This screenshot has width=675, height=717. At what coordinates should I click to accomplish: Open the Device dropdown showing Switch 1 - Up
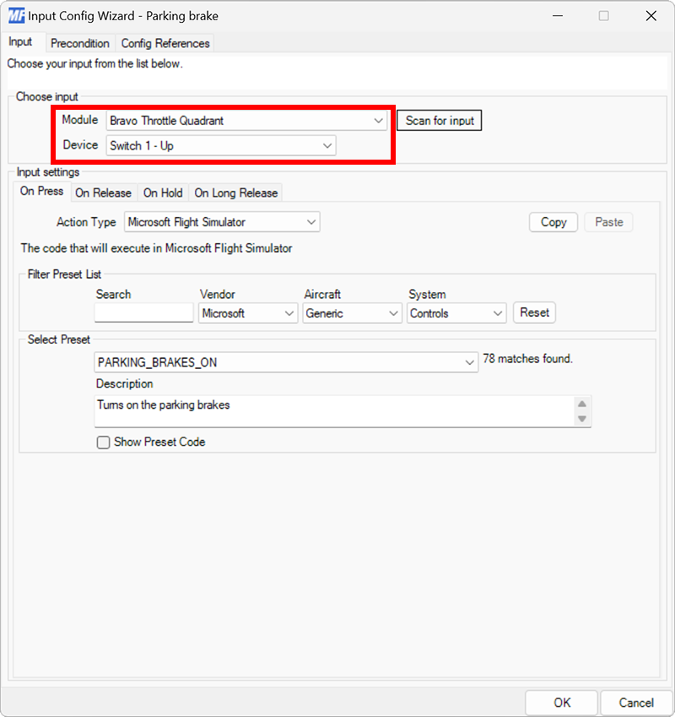point(327,145)
